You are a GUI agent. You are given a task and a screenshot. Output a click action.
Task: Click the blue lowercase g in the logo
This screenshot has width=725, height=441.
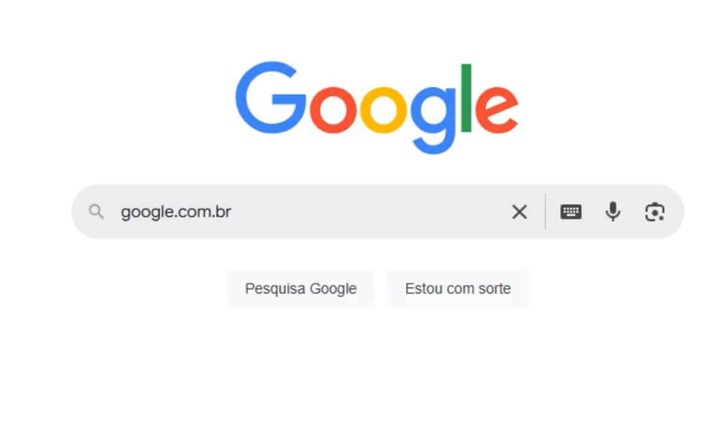[434, 119]
